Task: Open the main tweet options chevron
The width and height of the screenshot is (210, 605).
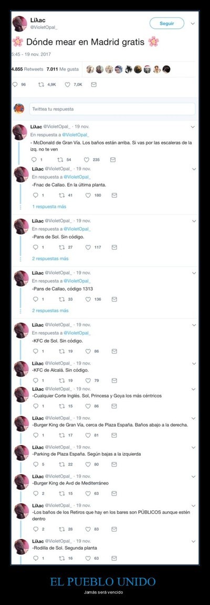Action: 193,23
